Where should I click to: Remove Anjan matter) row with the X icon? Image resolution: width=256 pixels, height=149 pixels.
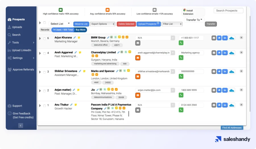pos(241,90)
